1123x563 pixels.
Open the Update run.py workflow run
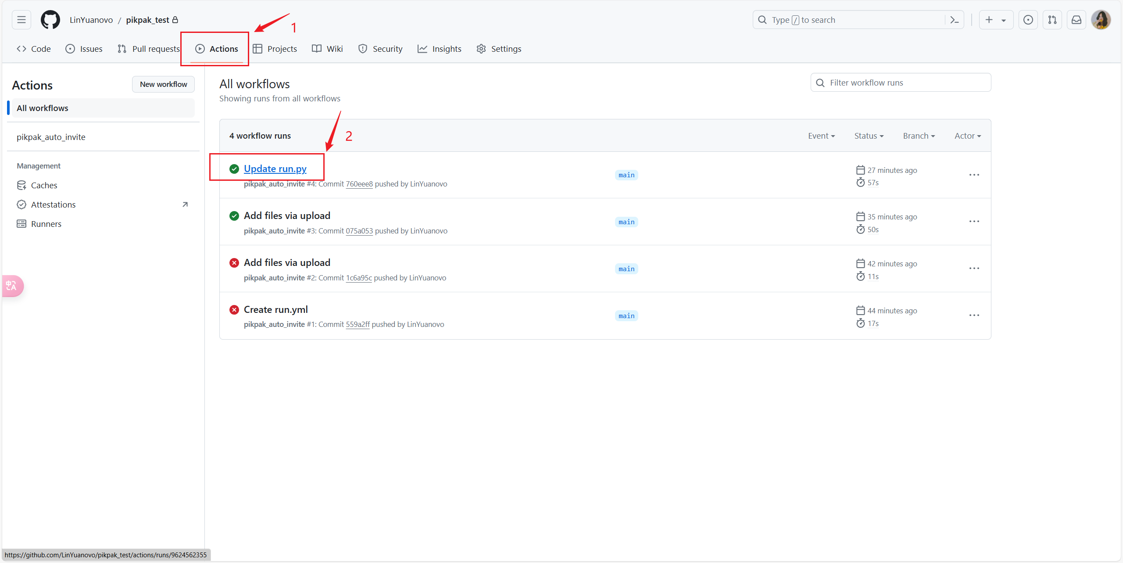(275, 169)
